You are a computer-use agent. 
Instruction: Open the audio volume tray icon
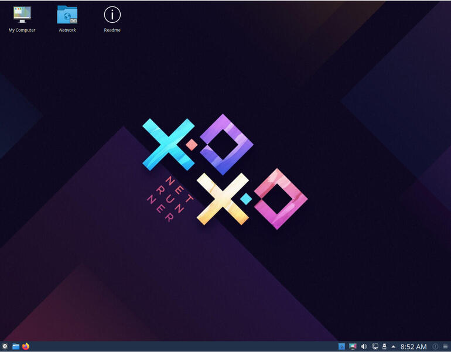(x=364, y=347)
